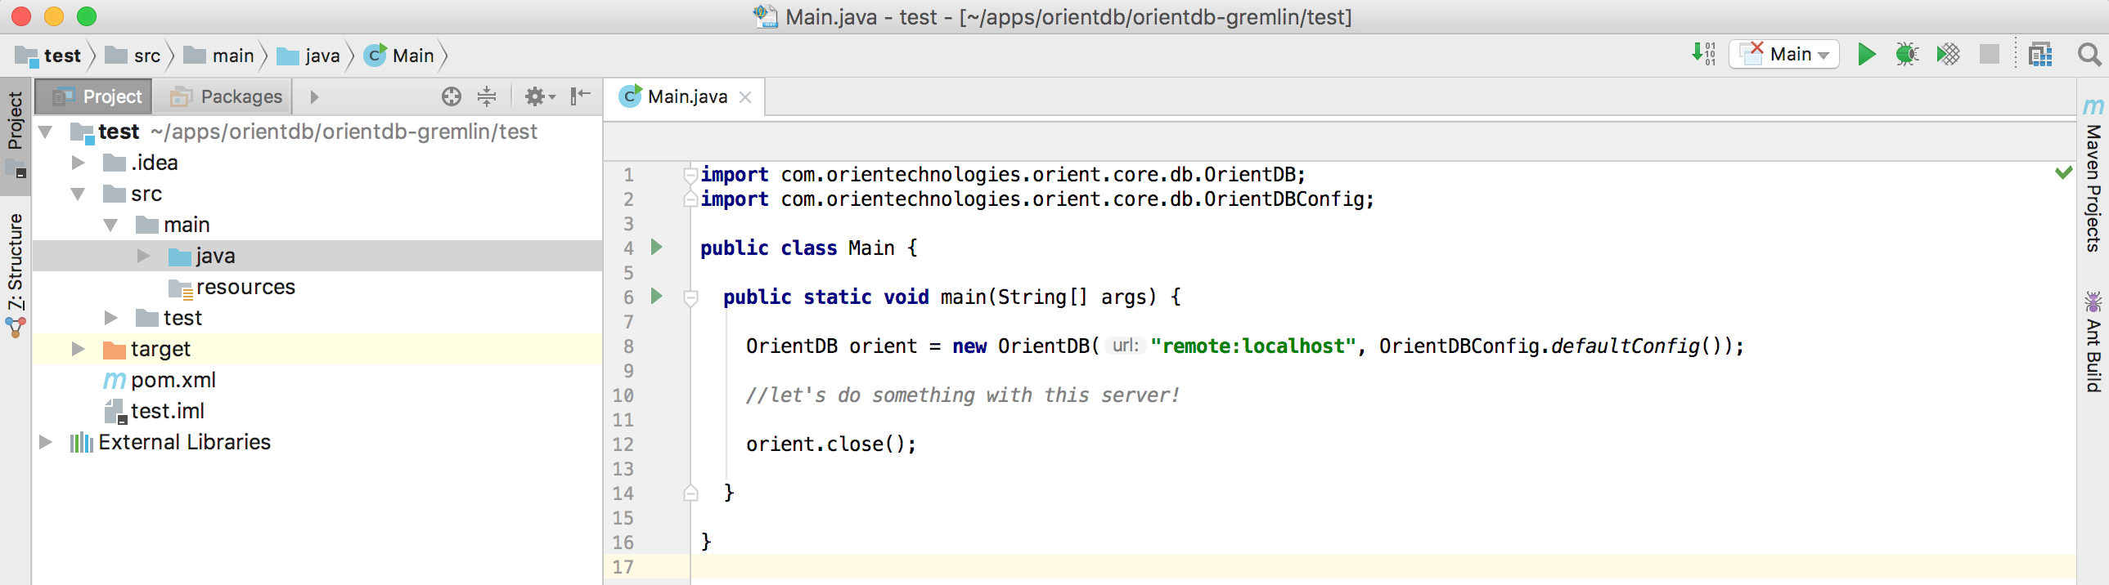Click scroll from source crosshair icon
This screenshot has width=2109, height=585.
(x=451, y=96)
